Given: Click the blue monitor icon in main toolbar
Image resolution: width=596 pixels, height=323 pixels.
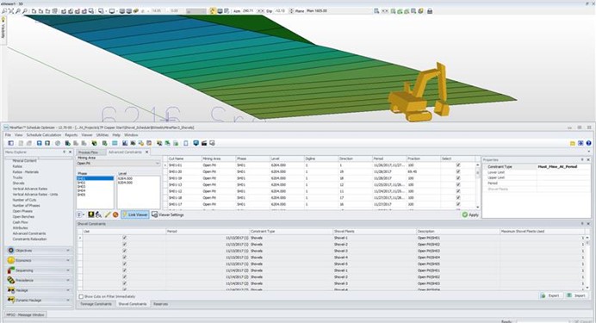Looking at the screenshot, I should pyautogui.click(x=196, y=143).
